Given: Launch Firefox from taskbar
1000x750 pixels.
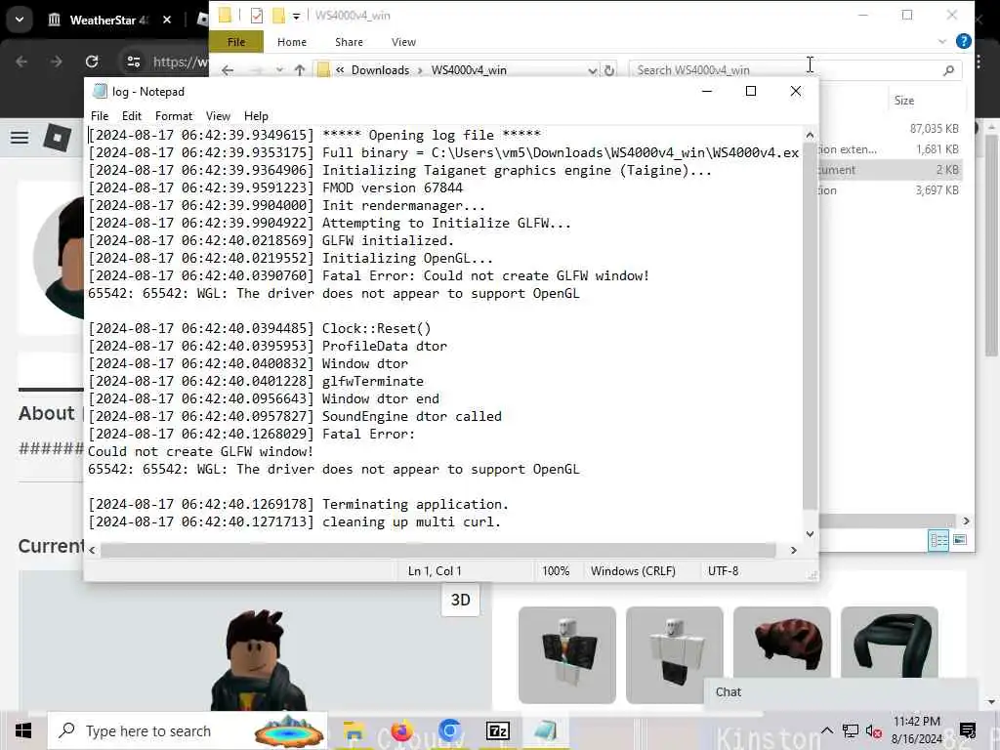Looking at the screenshot, I should tap(401, 730).
